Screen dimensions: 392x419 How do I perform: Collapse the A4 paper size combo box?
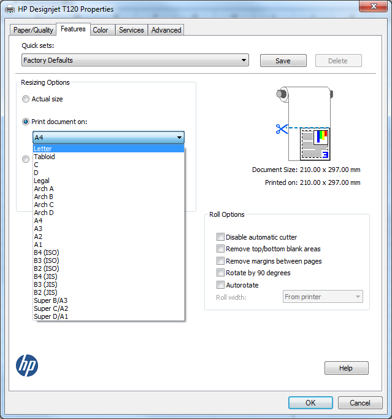109,138
